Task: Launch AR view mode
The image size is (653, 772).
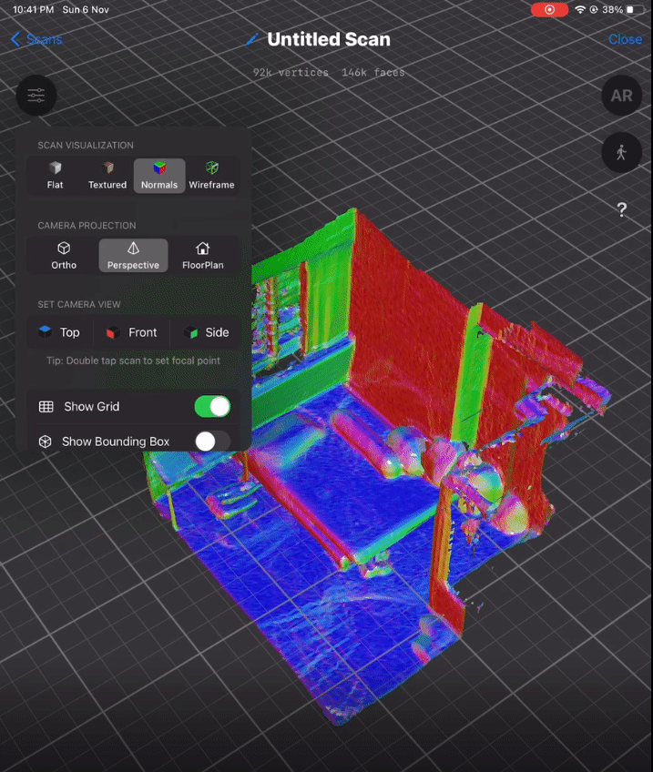Action: (x=621, y=96)
